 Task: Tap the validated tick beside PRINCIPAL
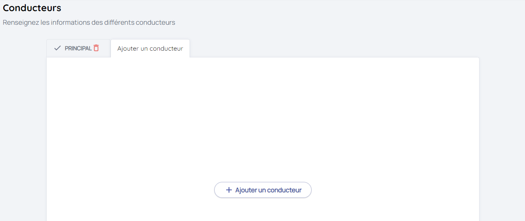pyautogui.click(x=57, y=48)
